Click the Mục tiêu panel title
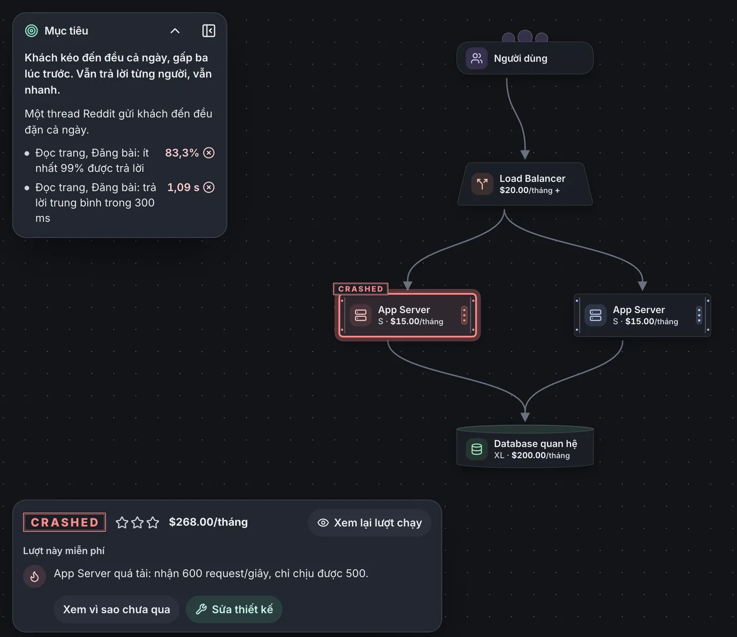737x637 pixels. (x=66, y=31)
